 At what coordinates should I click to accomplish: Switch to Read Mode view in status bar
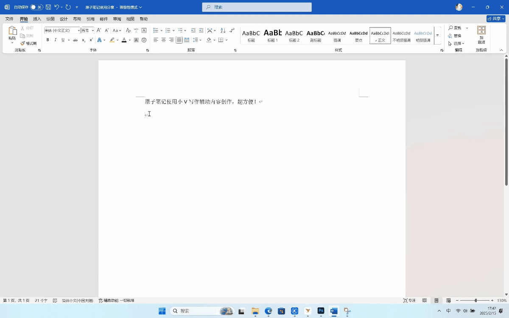pyautogui.click(x=425, y=301)
